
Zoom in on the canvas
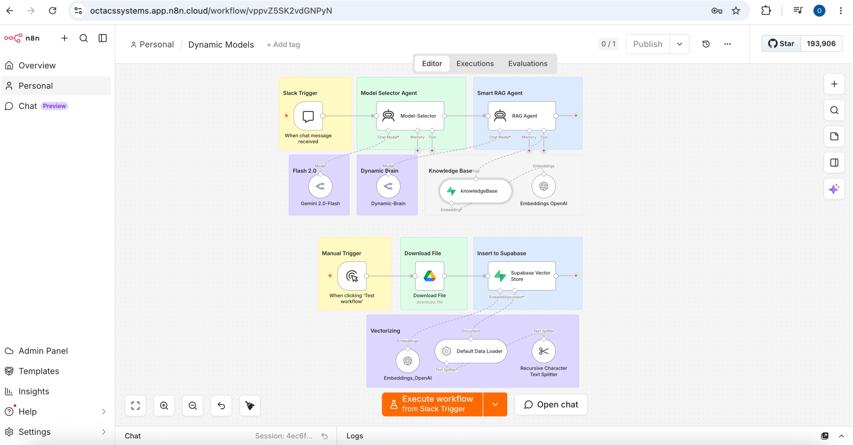pos(164,405)
